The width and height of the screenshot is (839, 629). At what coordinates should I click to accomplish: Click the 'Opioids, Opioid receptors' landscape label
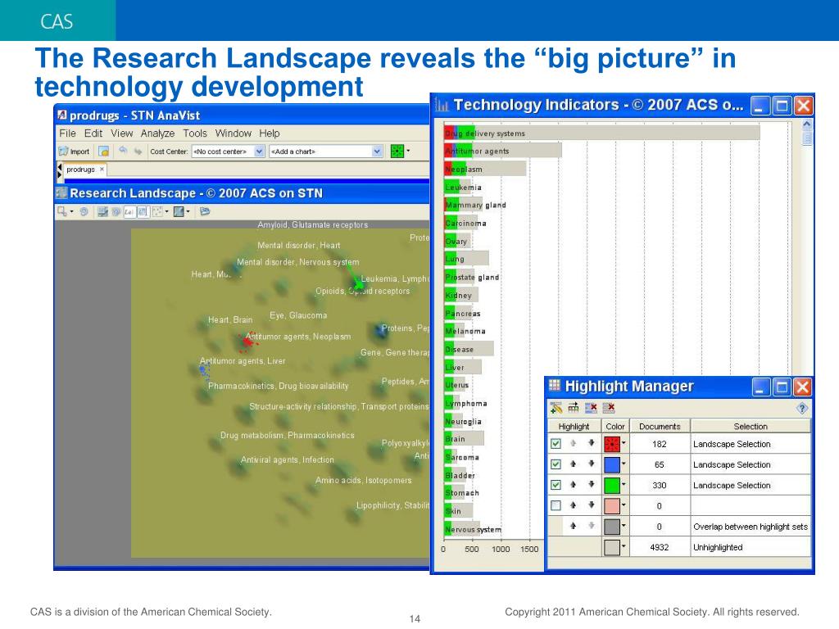[362, 291]
